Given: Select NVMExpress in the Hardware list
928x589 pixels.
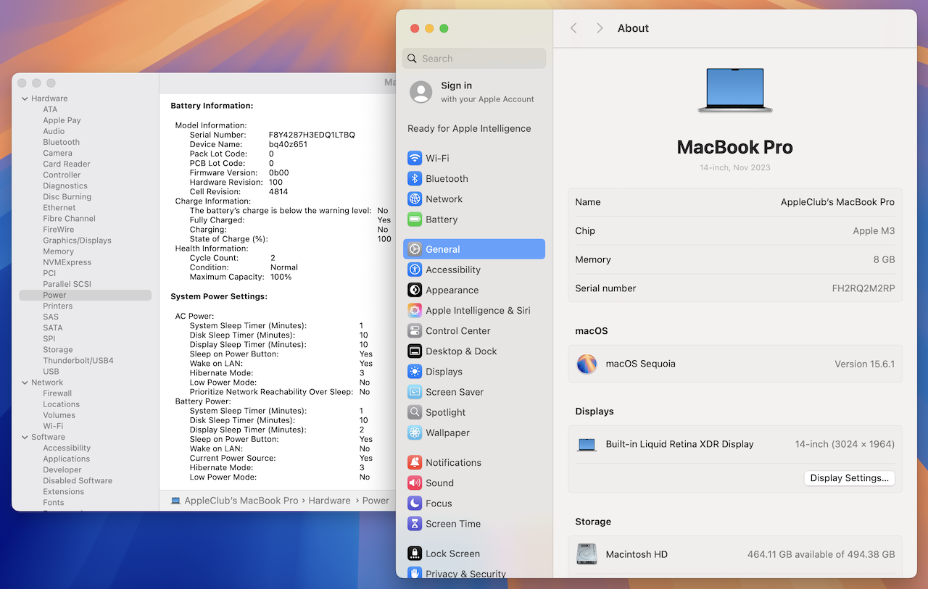Looking at the screenshot, I should (67, 262).
